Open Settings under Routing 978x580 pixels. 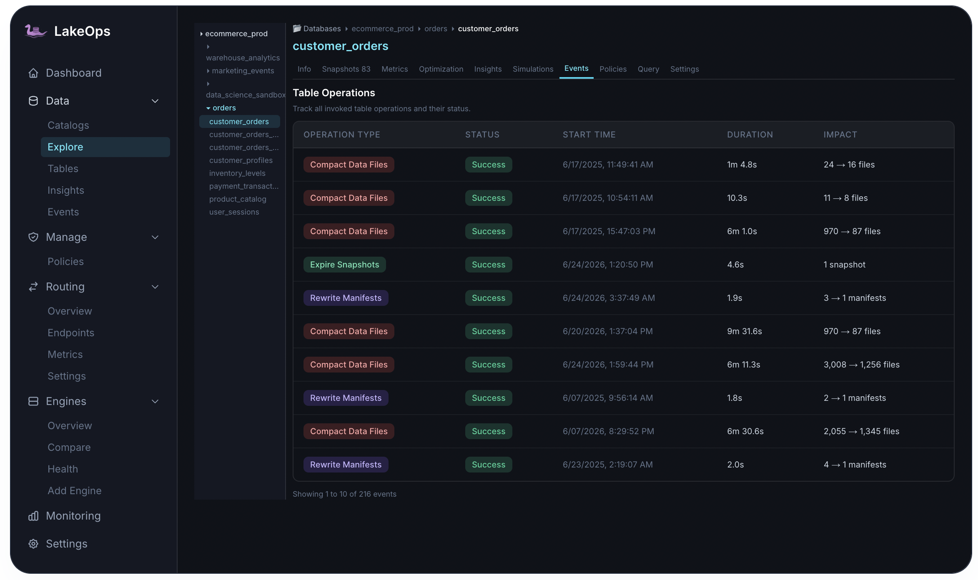pos(67,376)
